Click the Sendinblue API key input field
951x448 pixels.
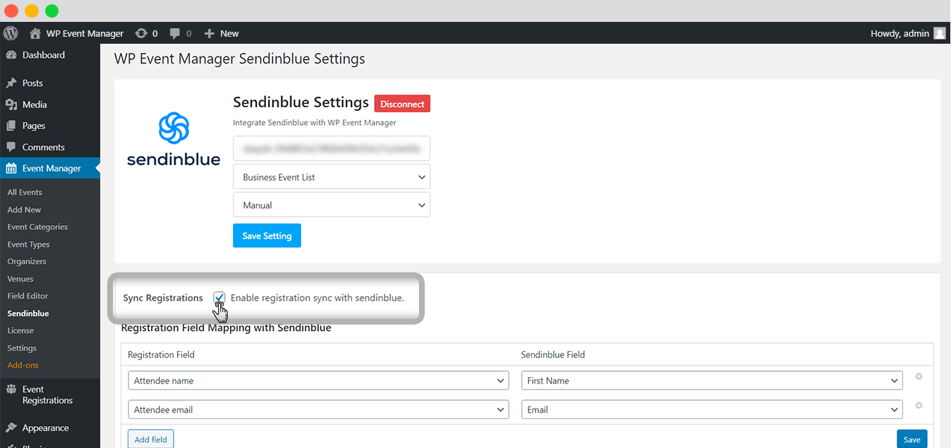pos(332,148)
